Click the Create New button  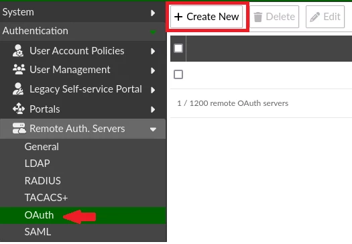207,17
